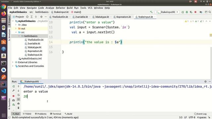Show applications grid in the dock
Image resolution: width=212 pixels, height=119 pixels.
pos(4,115)
